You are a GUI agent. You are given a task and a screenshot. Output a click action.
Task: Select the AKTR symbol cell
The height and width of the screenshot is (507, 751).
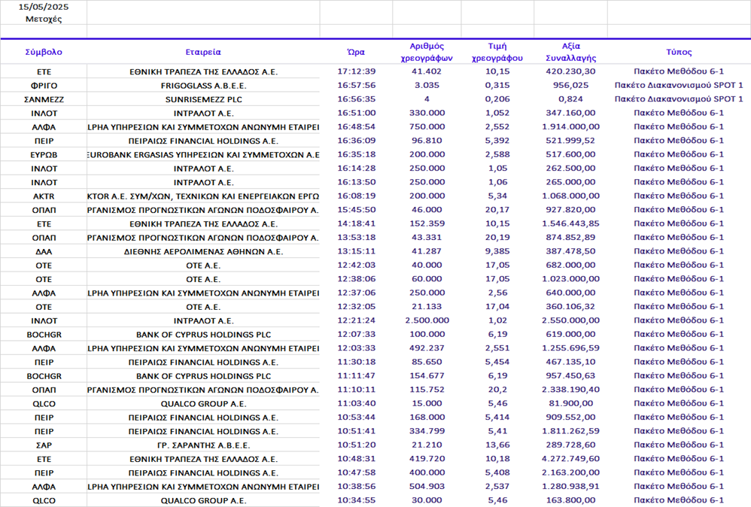coord(44,197)
